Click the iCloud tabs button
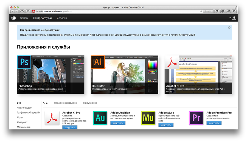The height and width of the screenshot is (142, 247). click(22, 11)
